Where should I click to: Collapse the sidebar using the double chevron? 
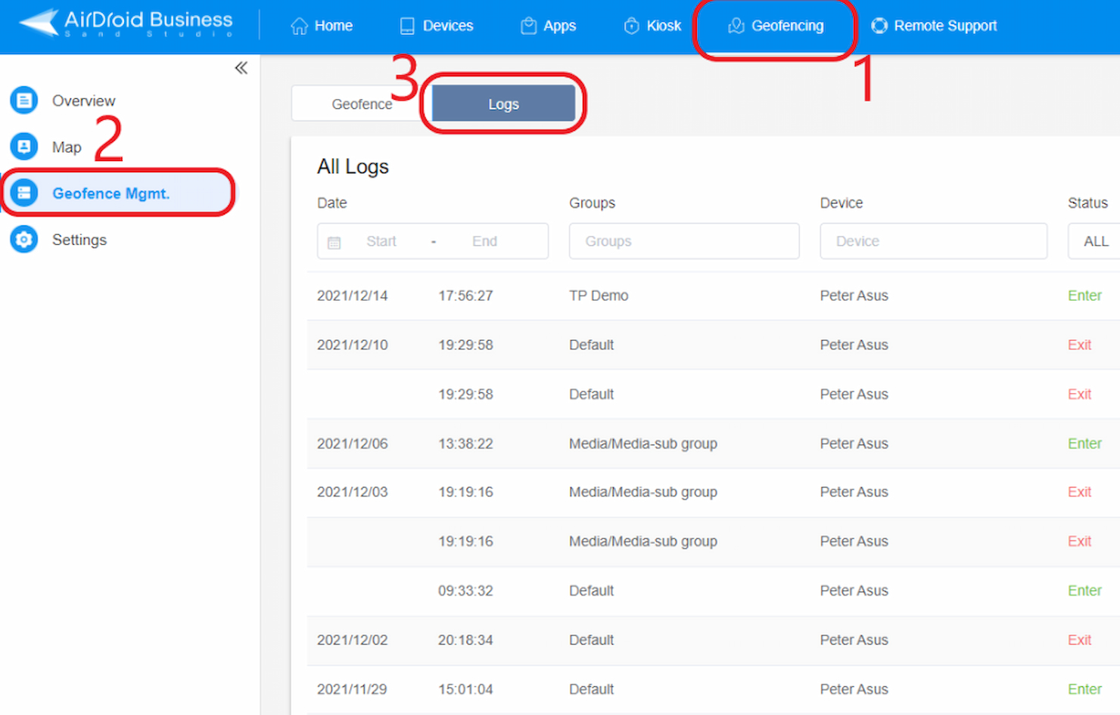tap(241, 67)
